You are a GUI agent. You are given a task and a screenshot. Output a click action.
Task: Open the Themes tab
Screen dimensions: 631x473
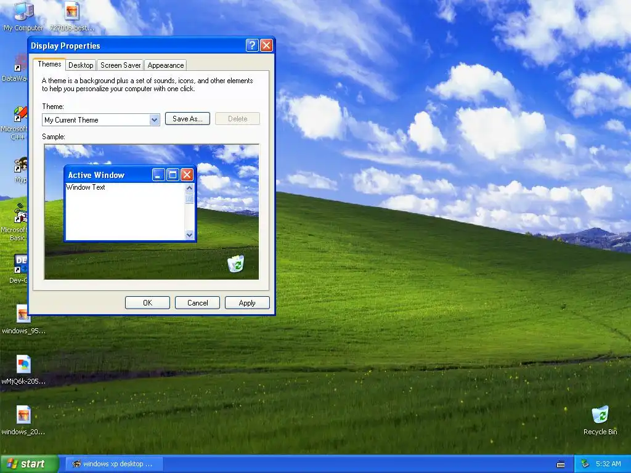click(x=49, y=64)
